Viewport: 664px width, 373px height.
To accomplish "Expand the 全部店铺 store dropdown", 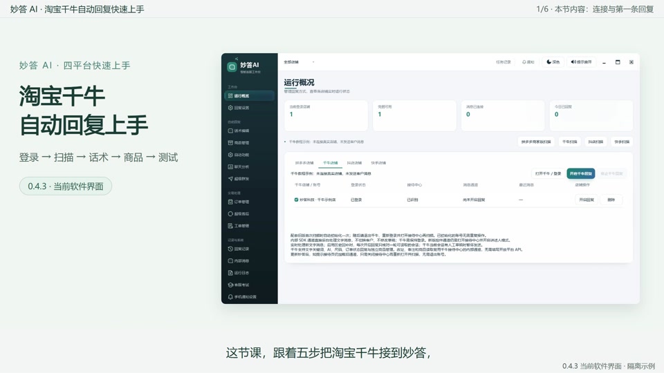I will 299,62.
